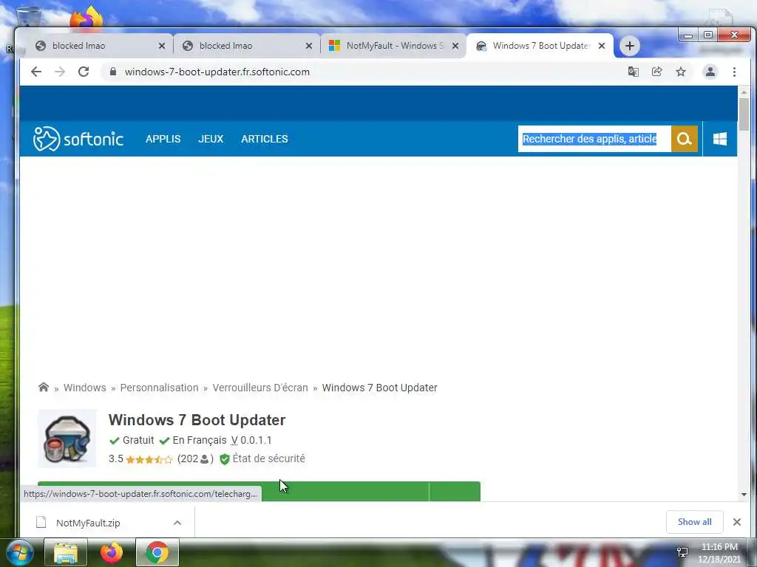Click the page vertical scrollbar thumb
757x567 pixels.
click(x=744, y=114)
